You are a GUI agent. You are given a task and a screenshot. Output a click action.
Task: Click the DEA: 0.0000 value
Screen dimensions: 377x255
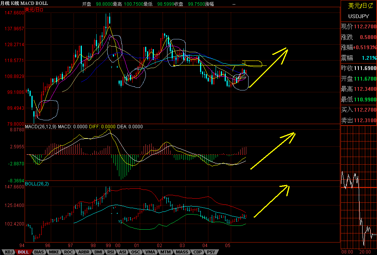(130, 126)
